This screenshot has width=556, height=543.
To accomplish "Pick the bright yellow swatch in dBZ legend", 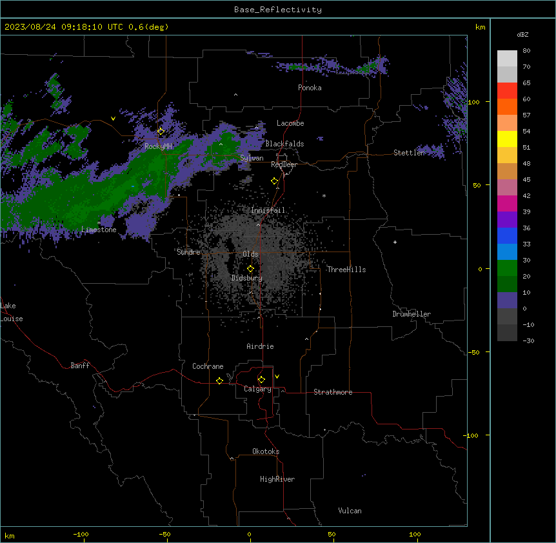I will (x=507, y=139).
